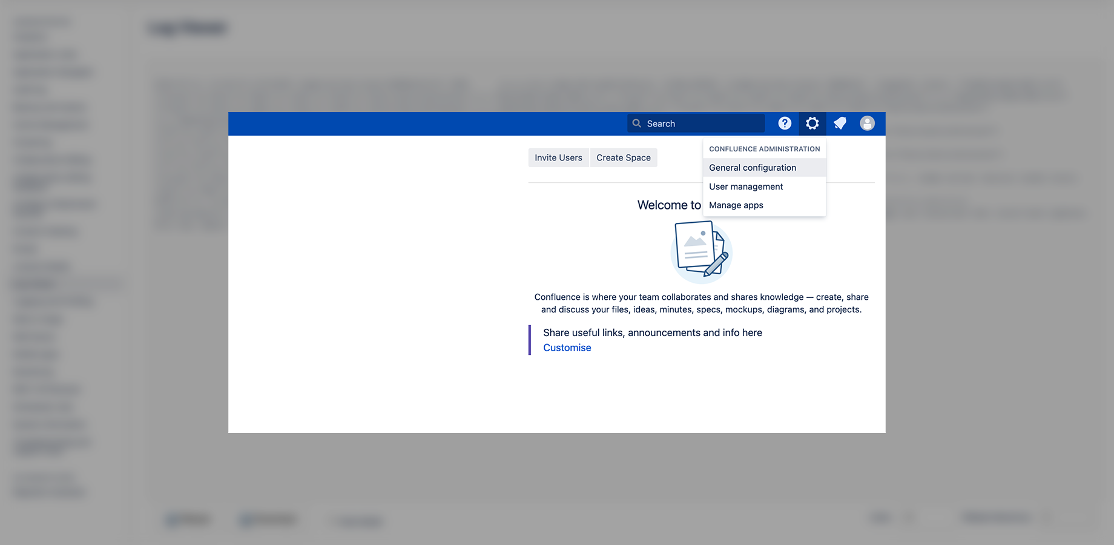The image size is (1114, 545).
Task: Click the 'Welcome to' heading text
Action: [x=669, y=205]
